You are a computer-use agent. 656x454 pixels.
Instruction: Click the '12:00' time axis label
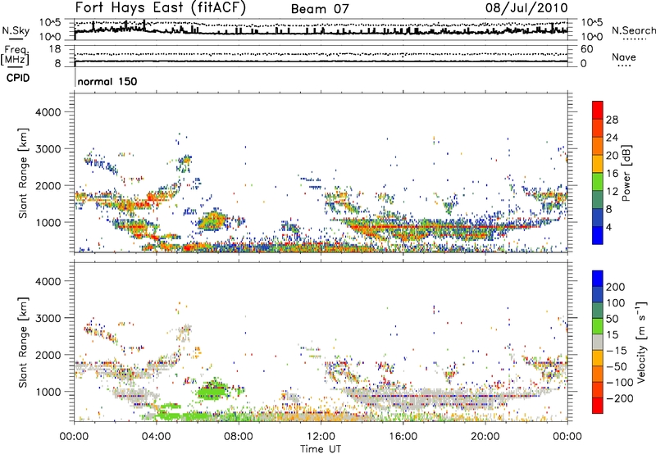(321, 437)
